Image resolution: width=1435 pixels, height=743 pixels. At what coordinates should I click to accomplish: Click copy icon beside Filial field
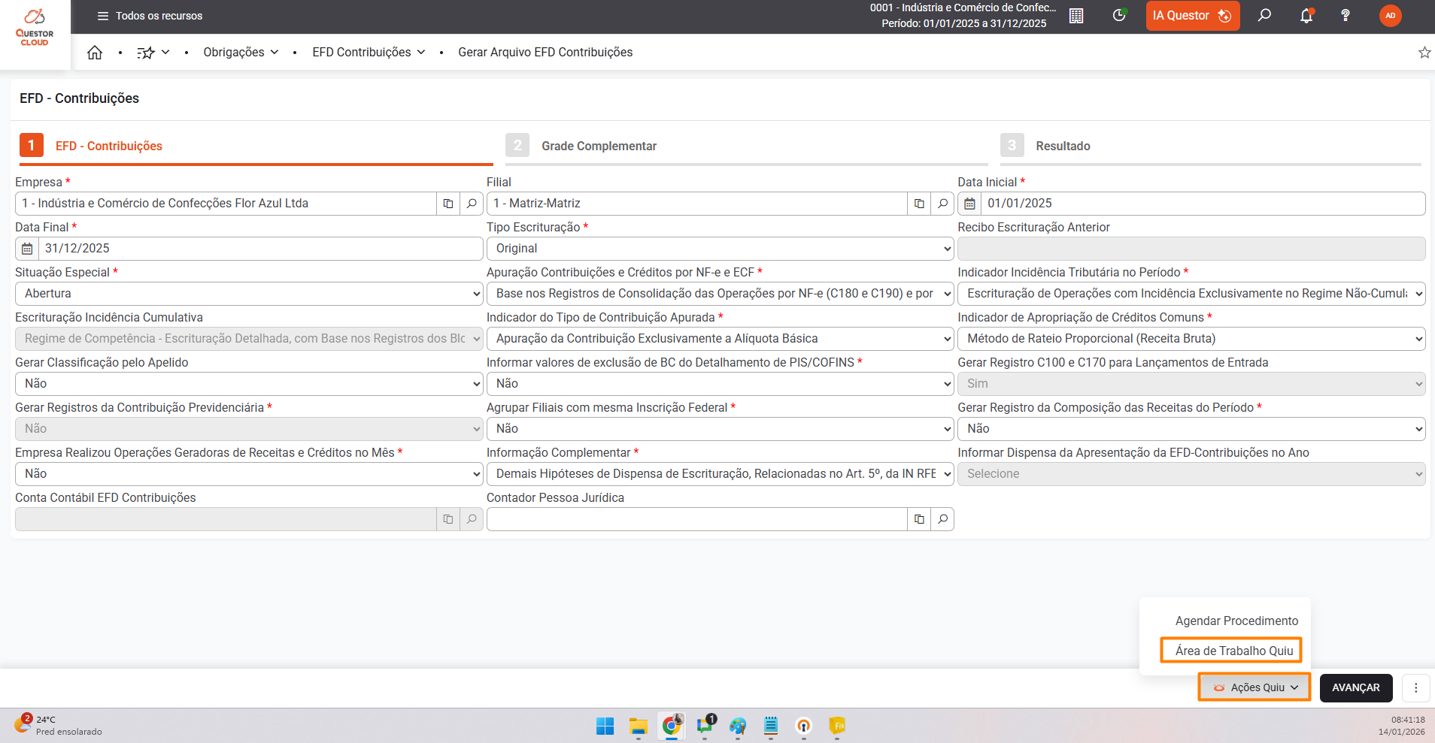[919, 204]
